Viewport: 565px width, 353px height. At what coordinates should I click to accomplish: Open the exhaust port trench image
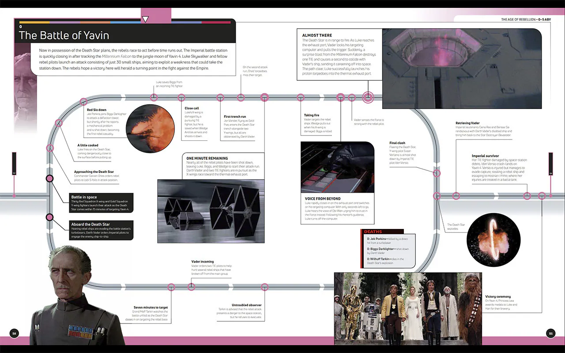pyautogui.click(x=462, y=69)
